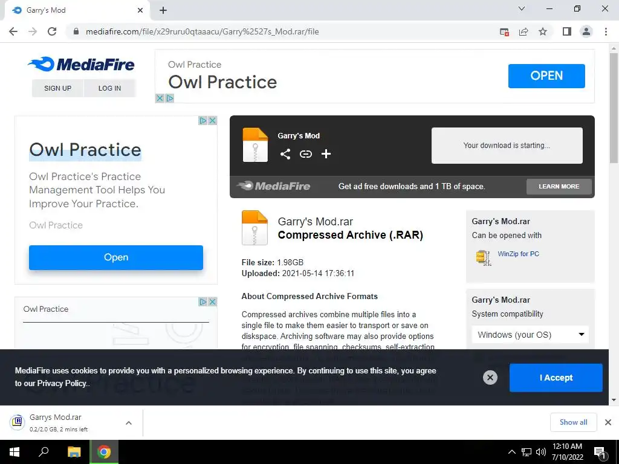This screenshot has height=464, width=619.
Task: Open Windows Start menu
Action: (15, 452)
